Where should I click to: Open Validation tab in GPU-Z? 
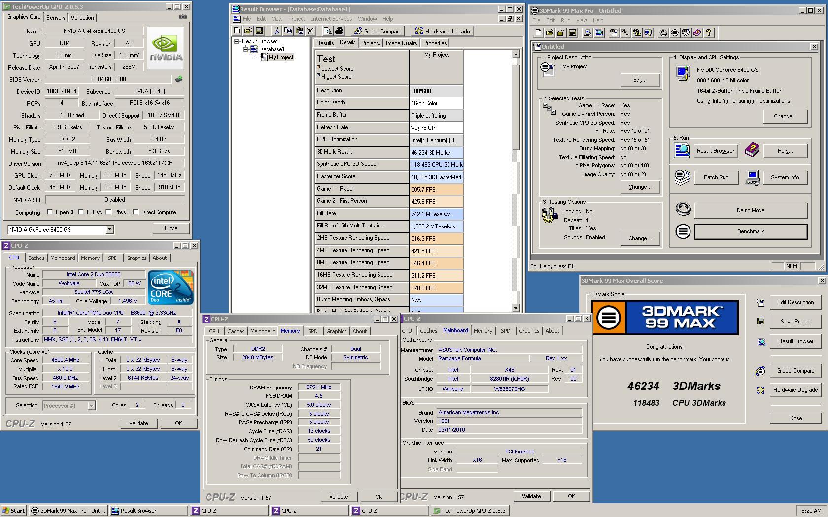(82, 17)
